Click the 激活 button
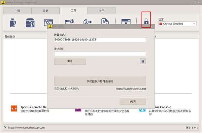 (70, 61)
